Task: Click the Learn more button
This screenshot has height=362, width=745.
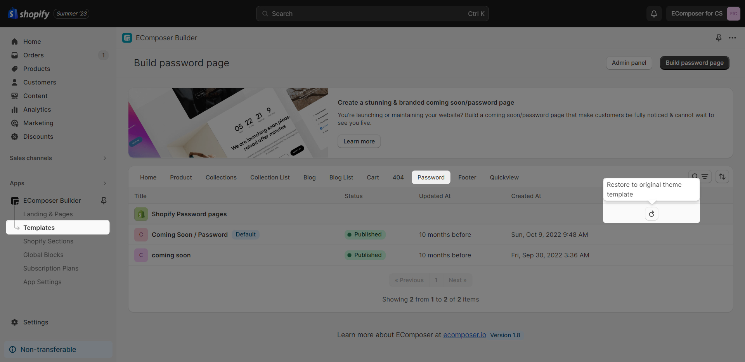Action: [x=359, y=141]
